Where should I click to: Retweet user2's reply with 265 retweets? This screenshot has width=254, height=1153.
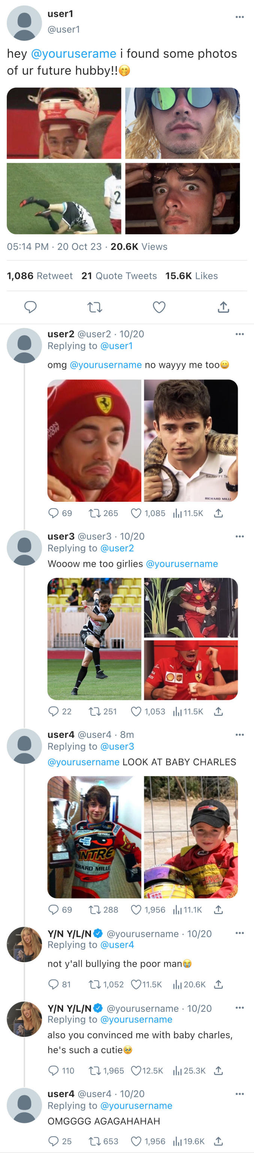click(95, 513)
